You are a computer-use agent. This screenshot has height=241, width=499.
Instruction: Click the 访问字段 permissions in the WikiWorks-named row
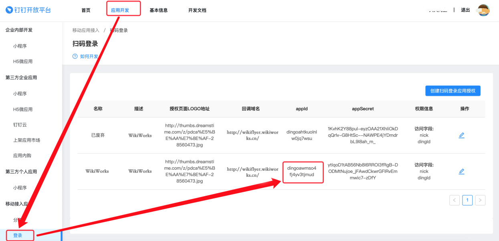coord(424,171)
